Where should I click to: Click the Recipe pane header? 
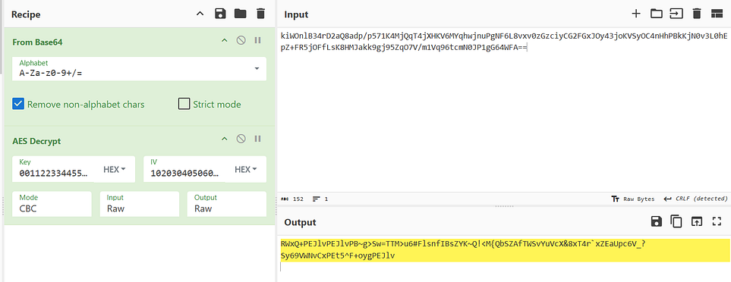point(26,14)
